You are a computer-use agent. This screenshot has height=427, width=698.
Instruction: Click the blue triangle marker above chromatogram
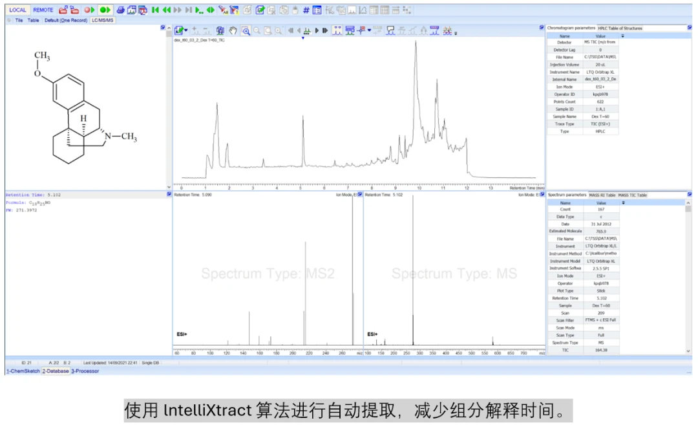click(303, 38)
